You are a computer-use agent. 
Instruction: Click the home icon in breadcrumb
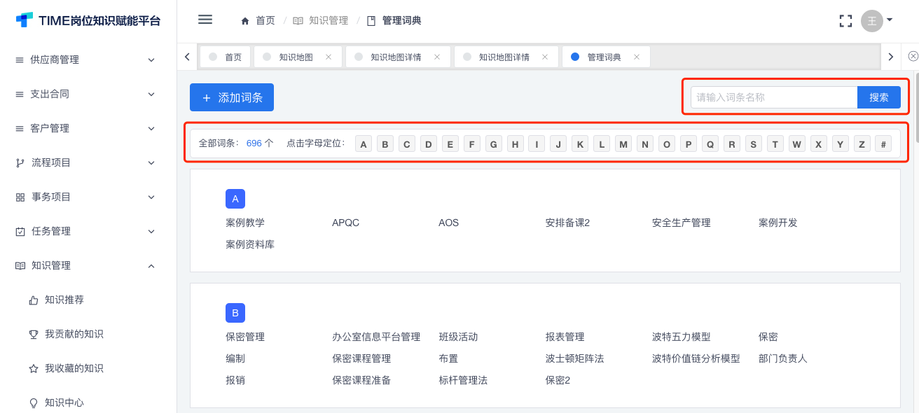pyautogui.click(x=244, y=21)
